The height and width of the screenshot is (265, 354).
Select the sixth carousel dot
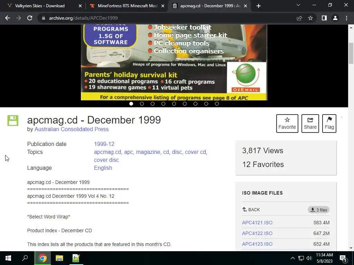pos(185,104)
